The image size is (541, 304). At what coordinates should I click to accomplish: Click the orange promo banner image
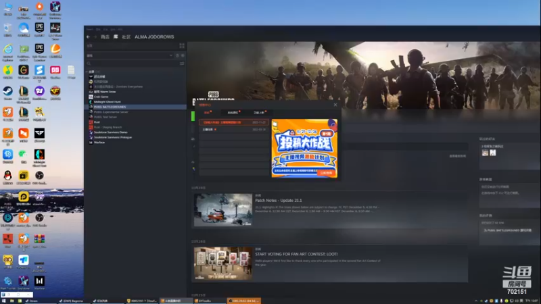tap(304, 148)
